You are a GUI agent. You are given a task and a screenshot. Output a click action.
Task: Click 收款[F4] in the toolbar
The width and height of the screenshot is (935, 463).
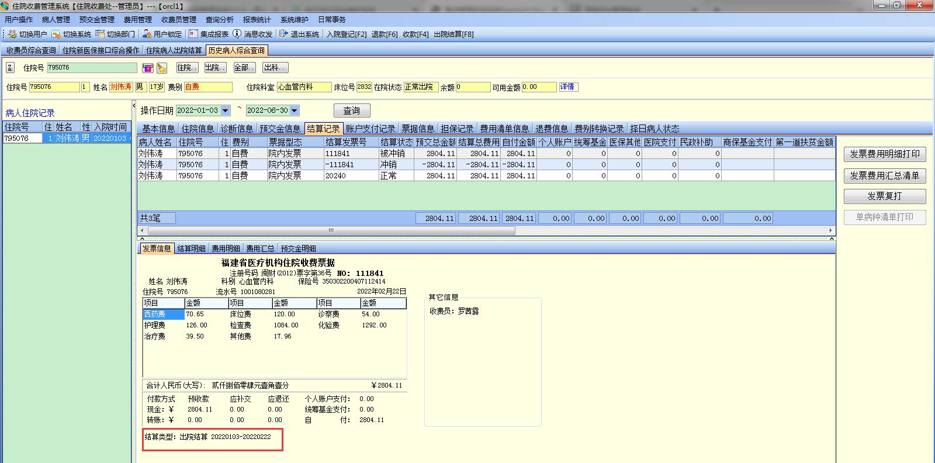tap(415, 34)
